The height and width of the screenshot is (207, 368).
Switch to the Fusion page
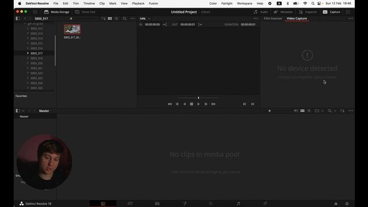pos(185,204)
